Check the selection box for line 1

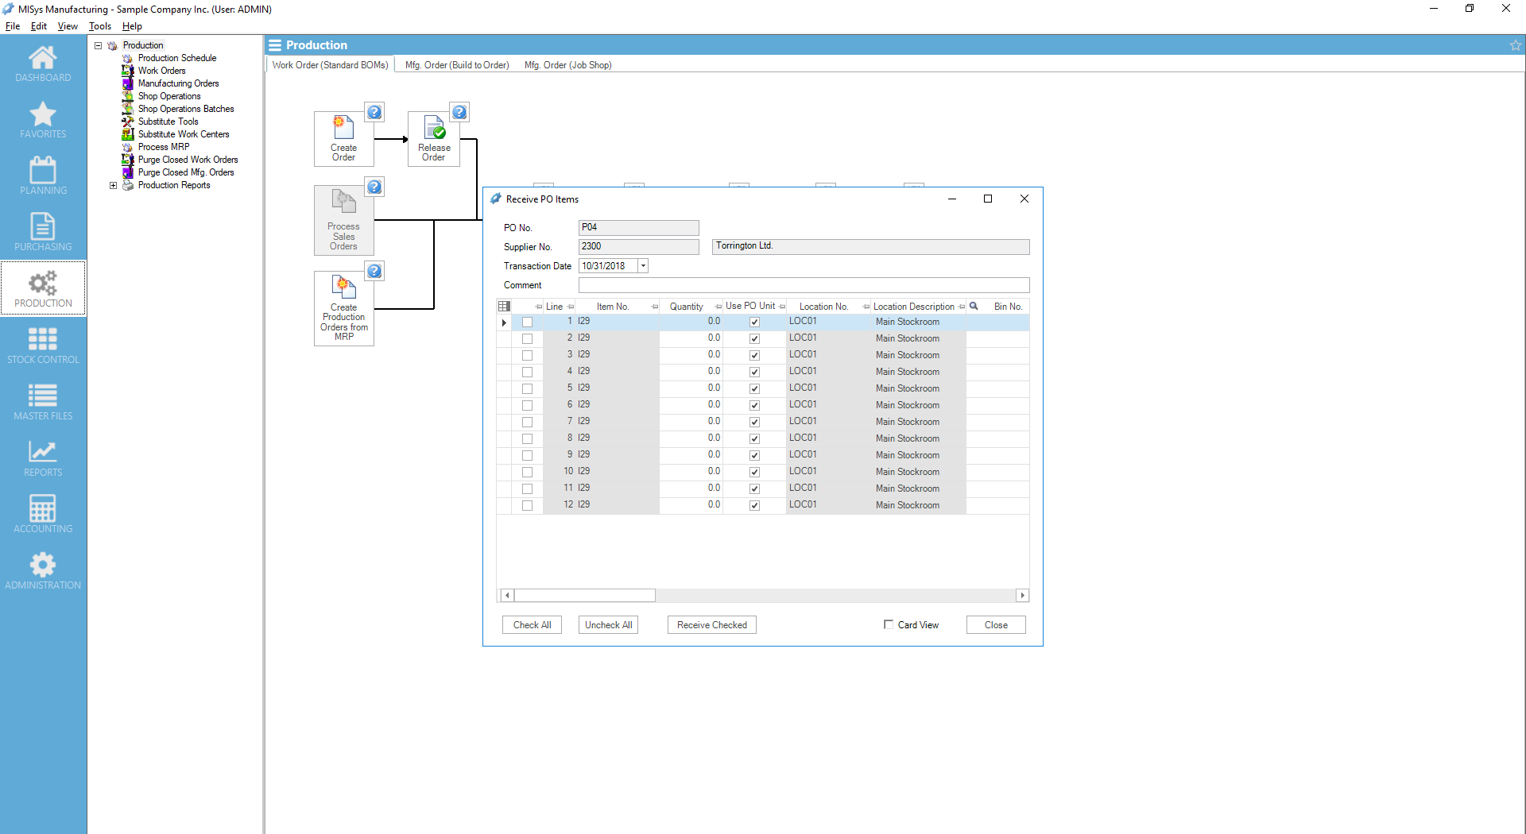pos(527,322)
